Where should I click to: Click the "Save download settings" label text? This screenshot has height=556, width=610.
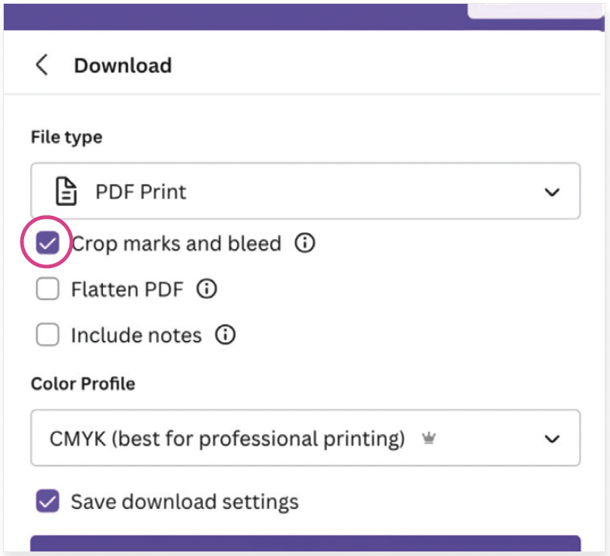pyautogui.click(x=185, y=501)
